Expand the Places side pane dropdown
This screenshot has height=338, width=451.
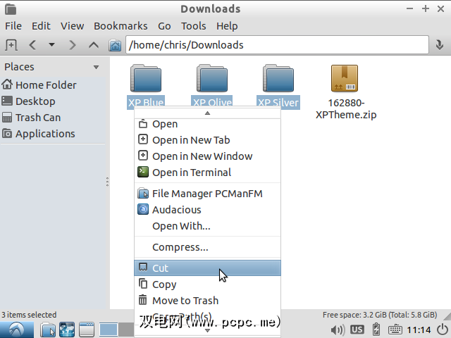point(96,68)
